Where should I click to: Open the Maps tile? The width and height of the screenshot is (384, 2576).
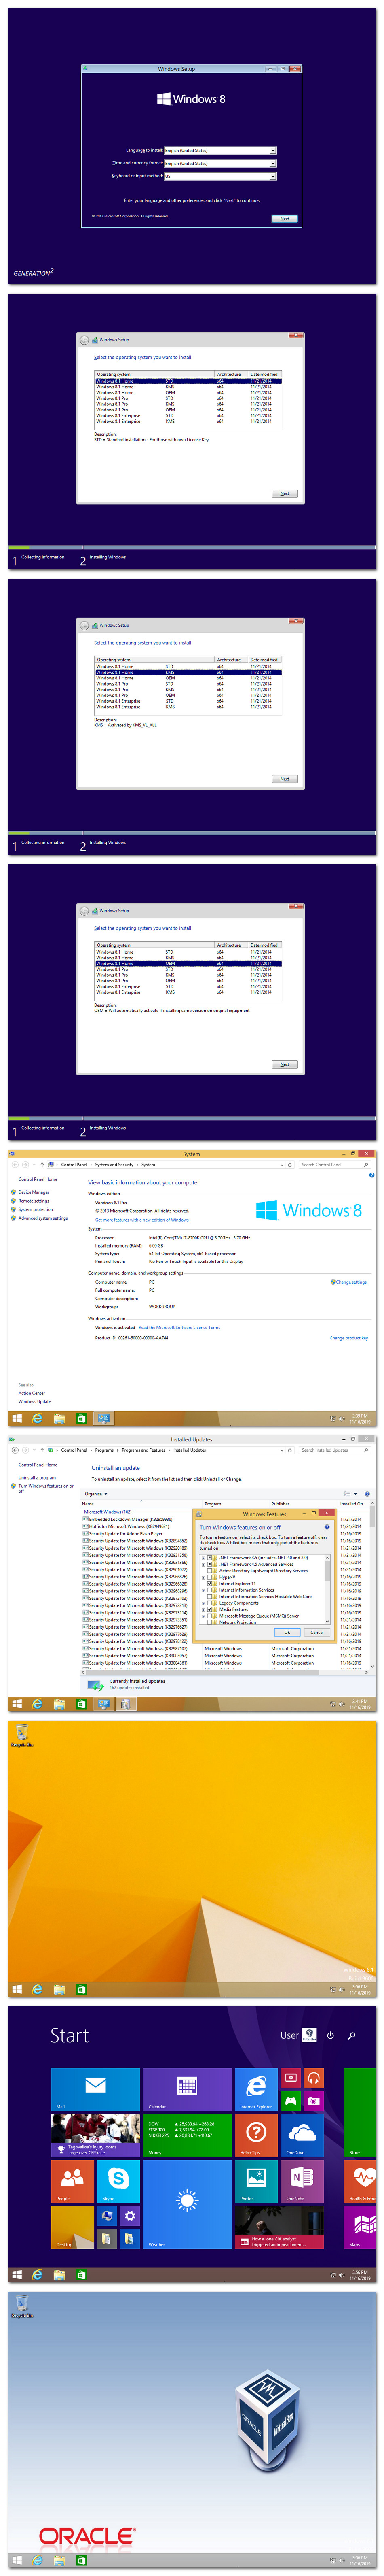360,2226
